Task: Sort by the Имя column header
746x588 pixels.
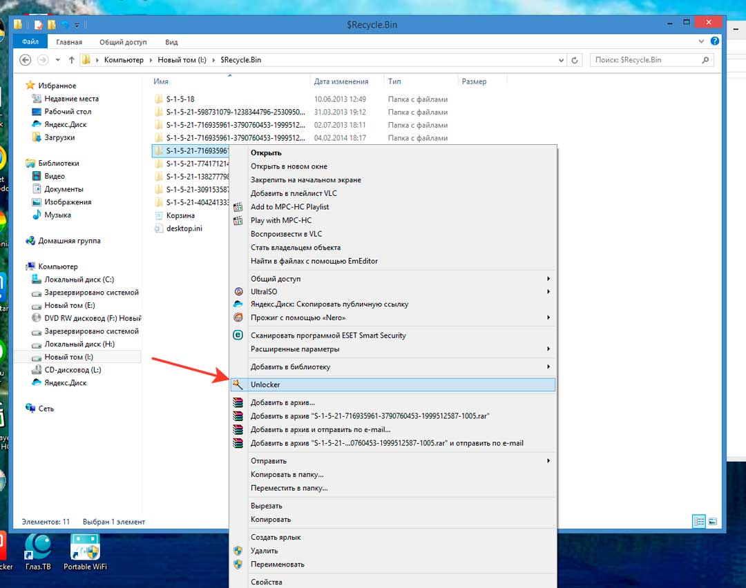Action: pyautogui.click(x=161, y=81)
